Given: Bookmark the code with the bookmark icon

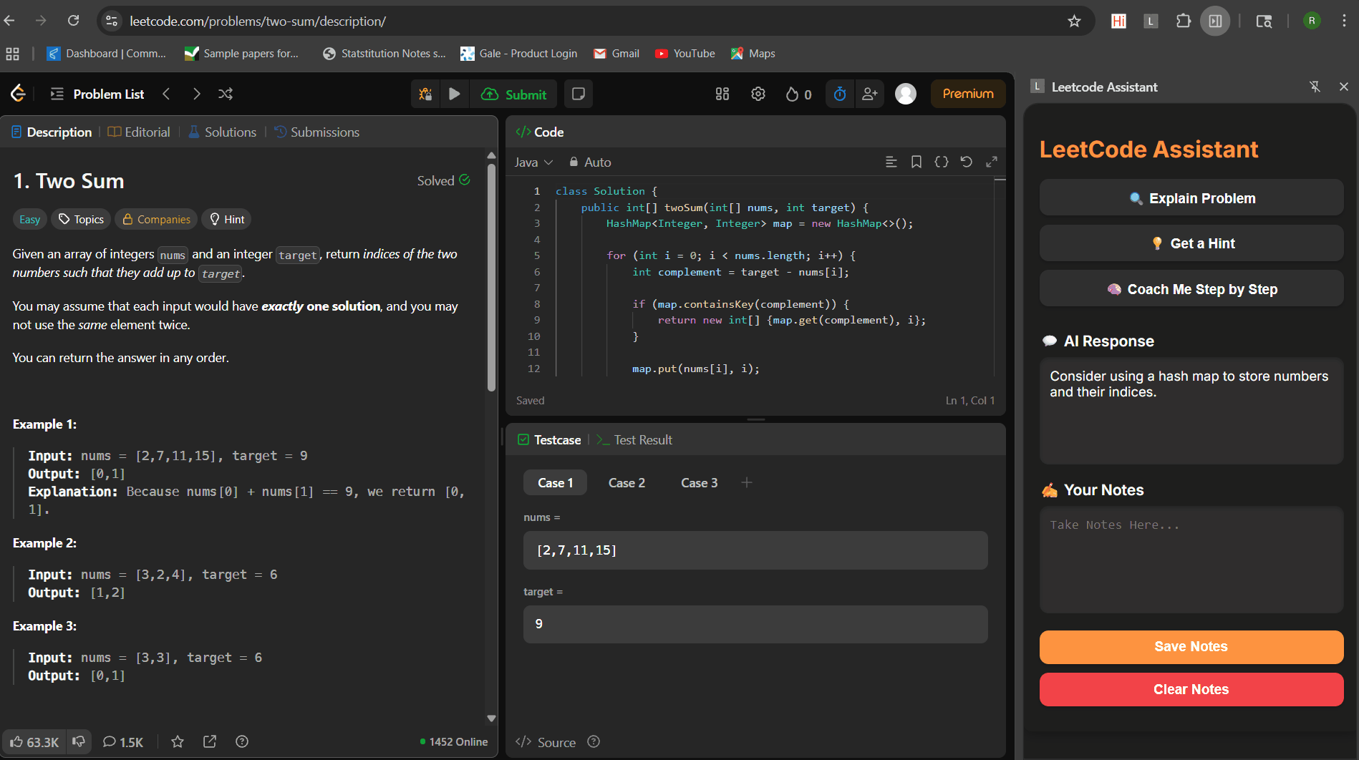Looking at the screenshot, I should tap(916, 162).
